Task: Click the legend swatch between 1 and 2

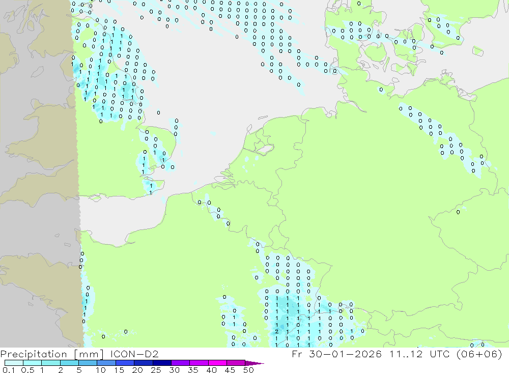Action: [50, 363]
